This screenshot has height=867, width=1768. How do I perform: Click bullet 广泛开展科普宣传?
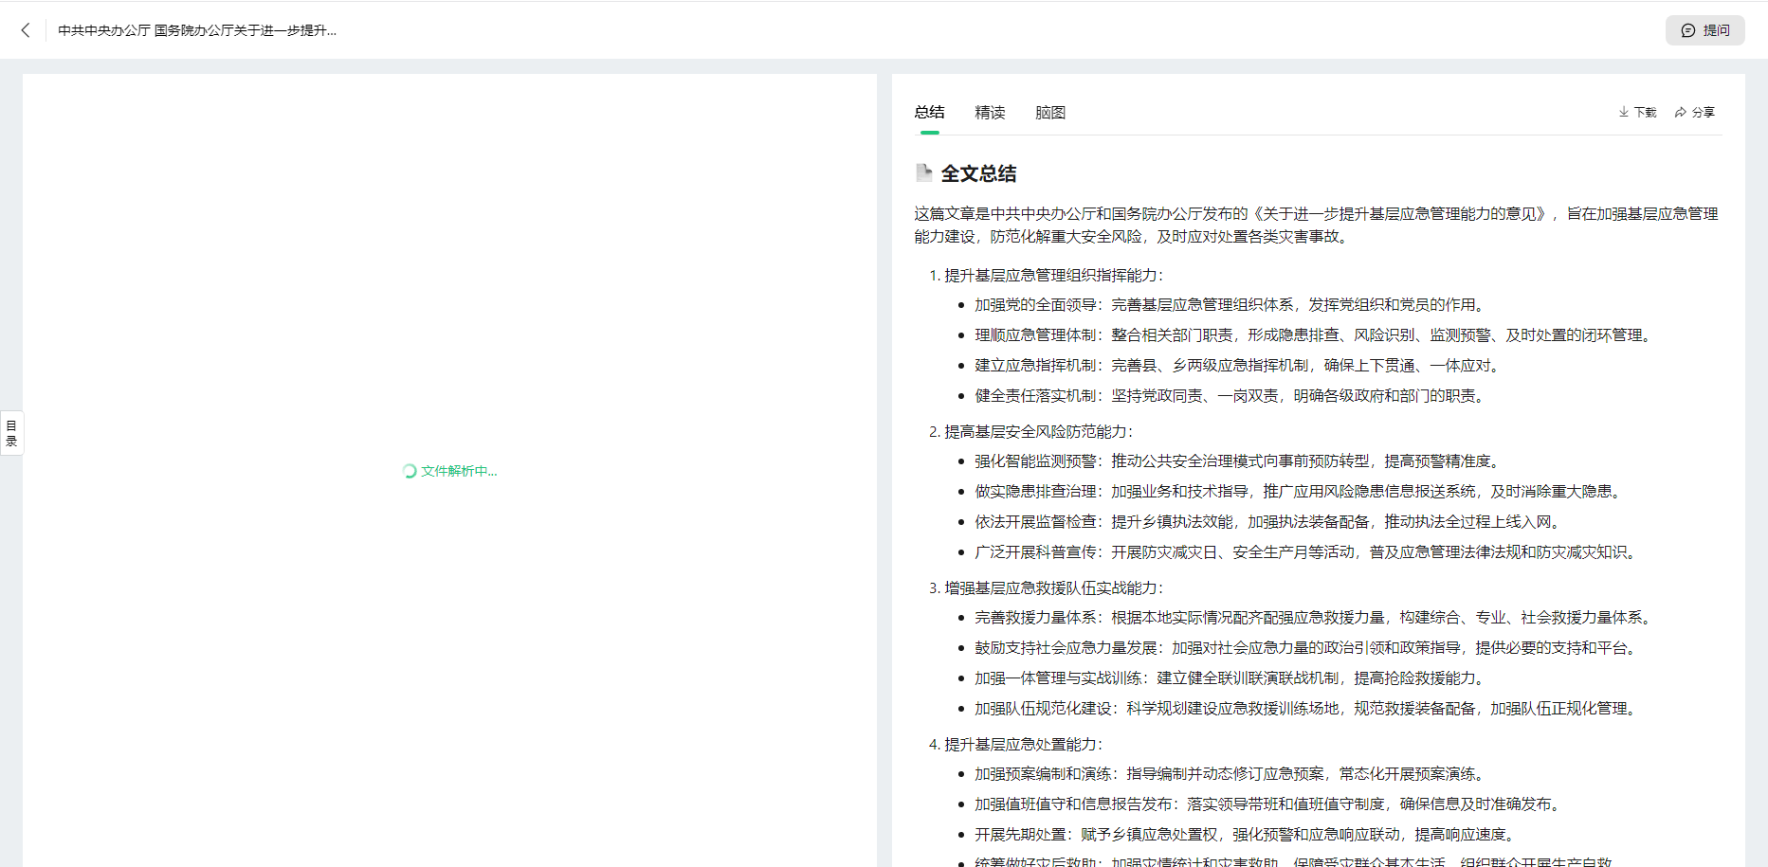[x=1306, y=551]
